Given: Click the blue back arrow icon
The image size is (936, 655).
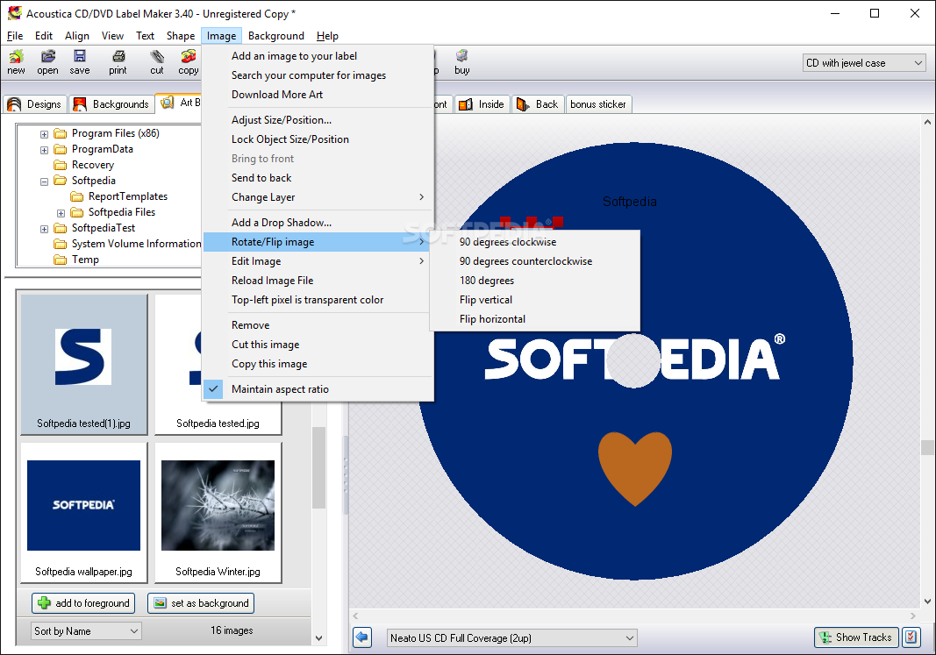Looking at the screenshot, I should tap(362, 637).
